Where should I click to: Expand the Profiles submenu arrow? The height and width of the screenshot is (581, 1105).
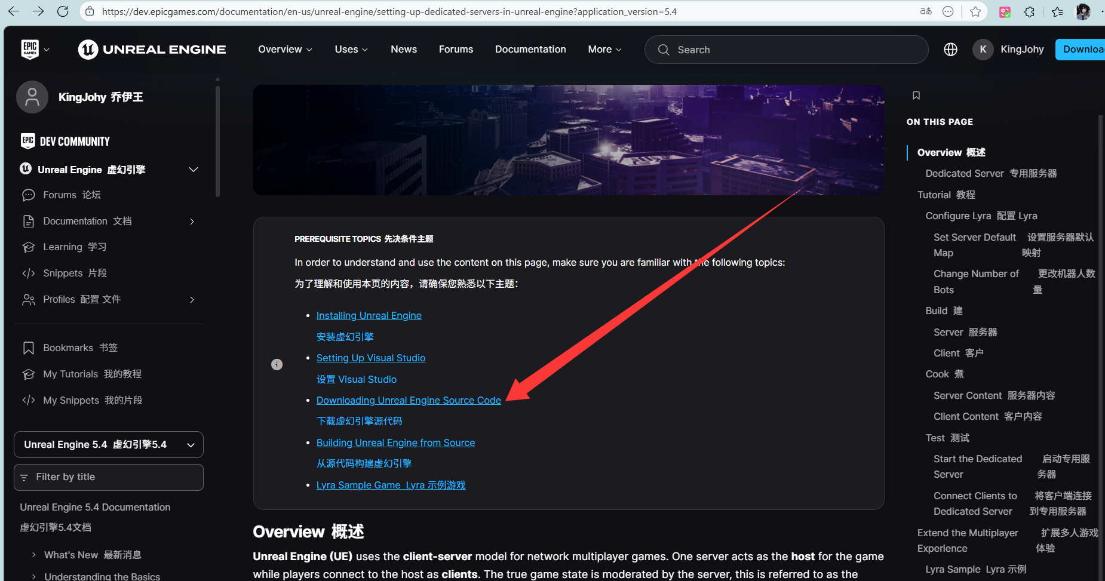click(192, 300)
